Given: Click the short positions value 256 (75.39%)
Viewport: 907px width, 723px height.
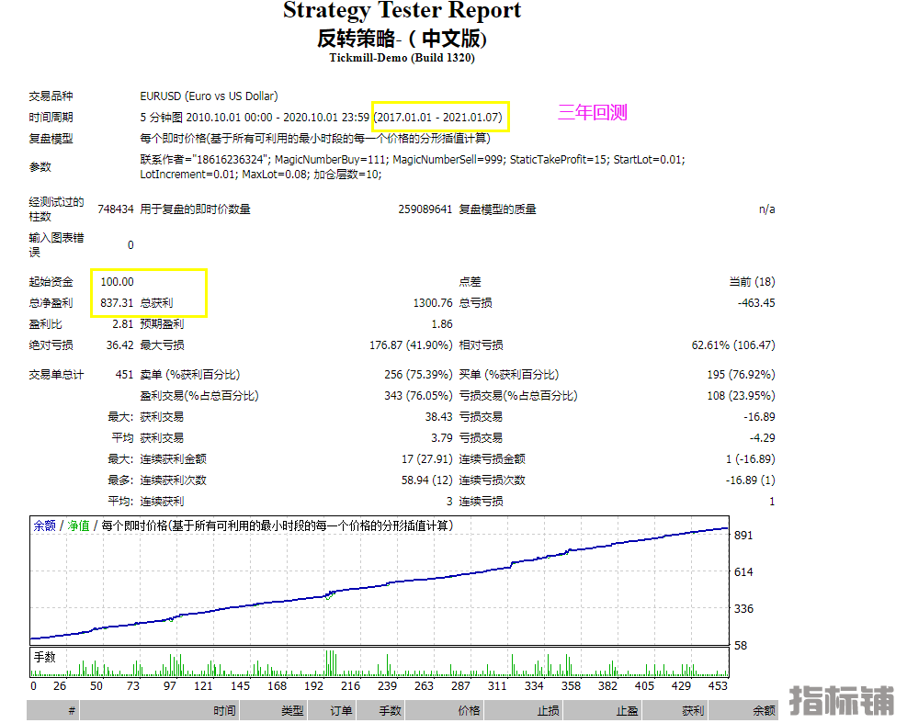Looking at the screenshot, I should click(x=418, y=375).
